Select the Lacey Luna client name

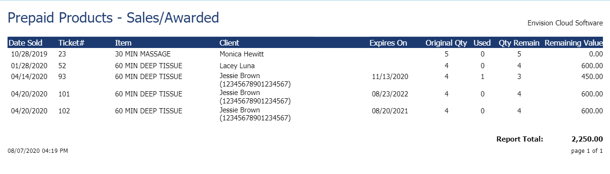237,65
